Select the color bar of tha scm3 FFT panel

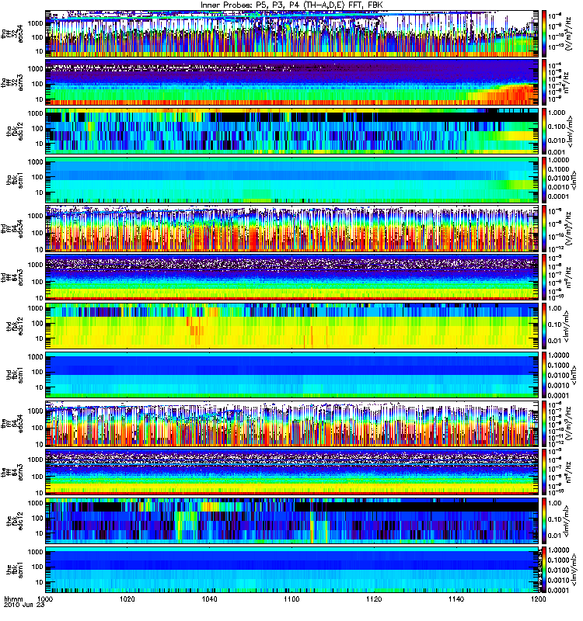click(543, 82)
